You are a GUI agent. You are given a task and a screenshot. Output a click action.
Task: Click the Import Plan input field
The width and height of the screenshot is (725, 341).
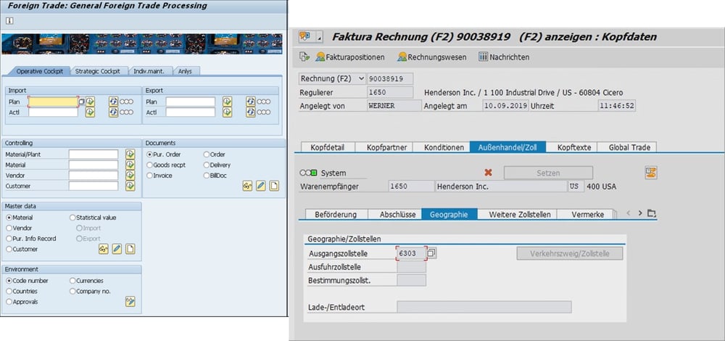(53, 102)
